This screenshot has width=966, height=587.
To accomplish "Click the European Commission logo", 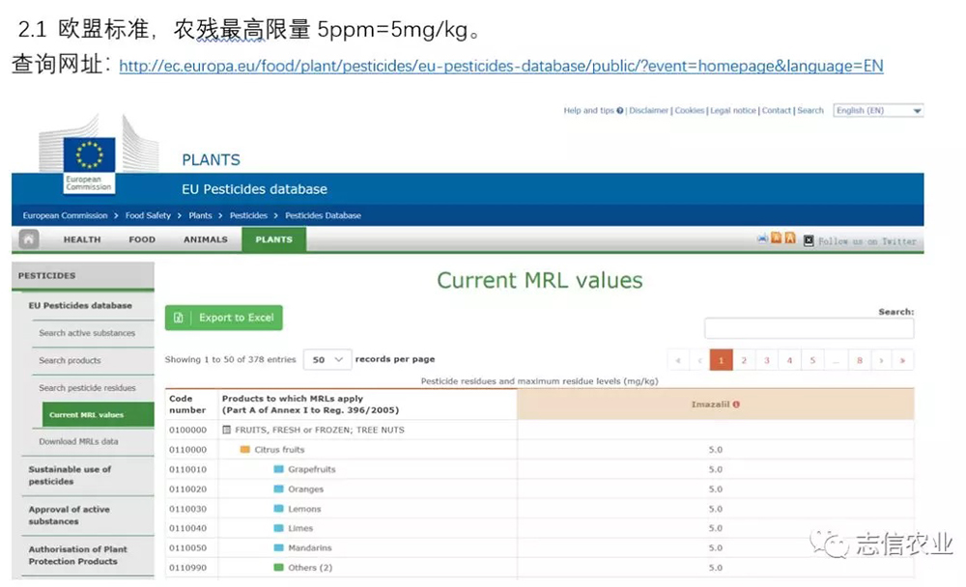I will (89, 161).
